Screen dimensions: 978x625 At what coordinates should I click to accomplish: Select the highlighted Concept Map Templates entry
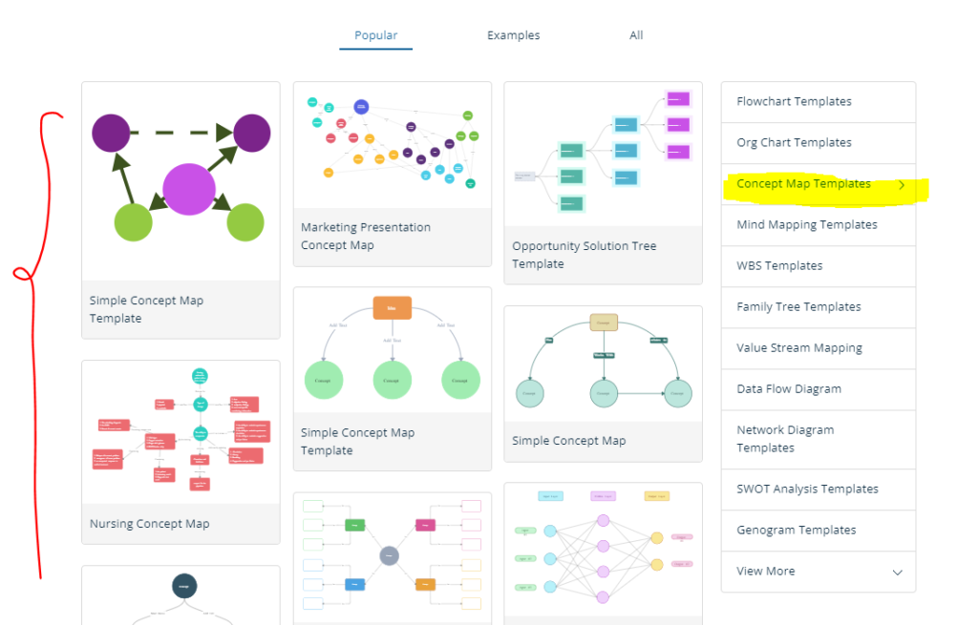pos(802,183)
